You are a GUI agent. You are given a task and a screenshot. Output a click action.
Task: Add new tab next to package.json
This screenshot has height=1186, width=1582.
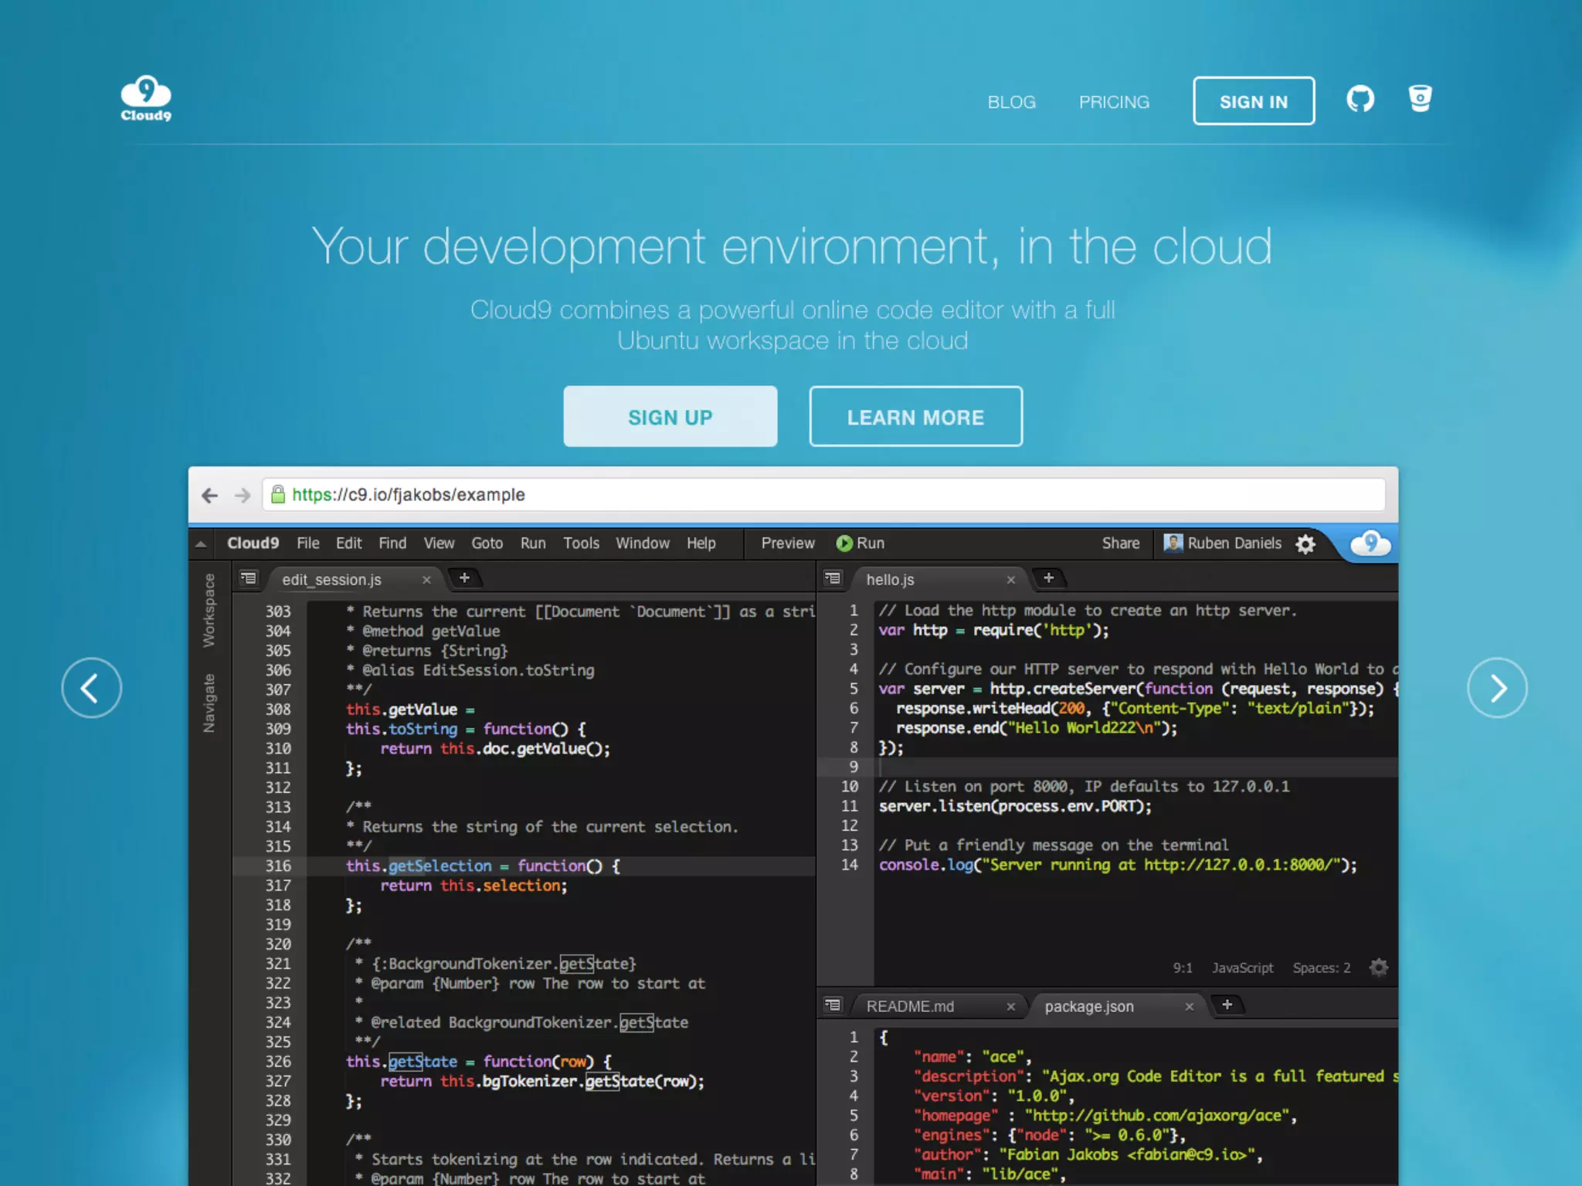tap(1227, 1005)
